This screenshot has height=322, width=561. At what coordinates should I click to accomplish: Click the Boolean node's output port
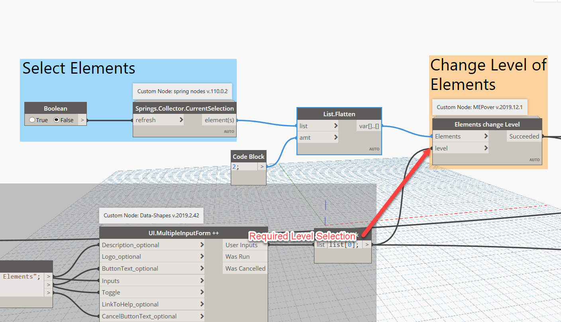point(82,120)
